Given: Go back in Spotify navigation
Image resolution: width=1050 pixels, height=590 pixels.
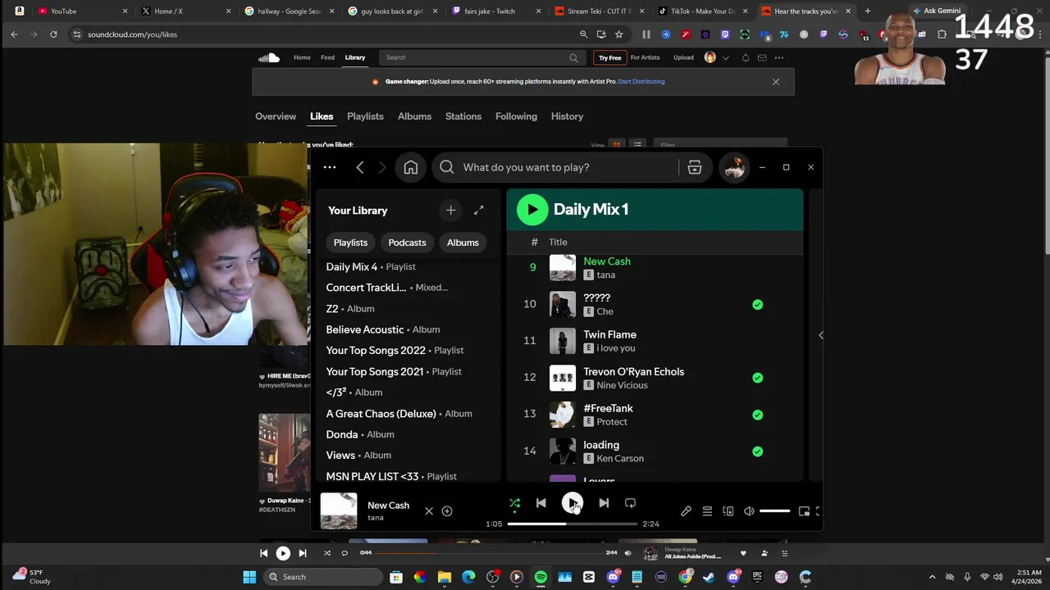Looking at the screenshot, I should [x=360, y=167].
